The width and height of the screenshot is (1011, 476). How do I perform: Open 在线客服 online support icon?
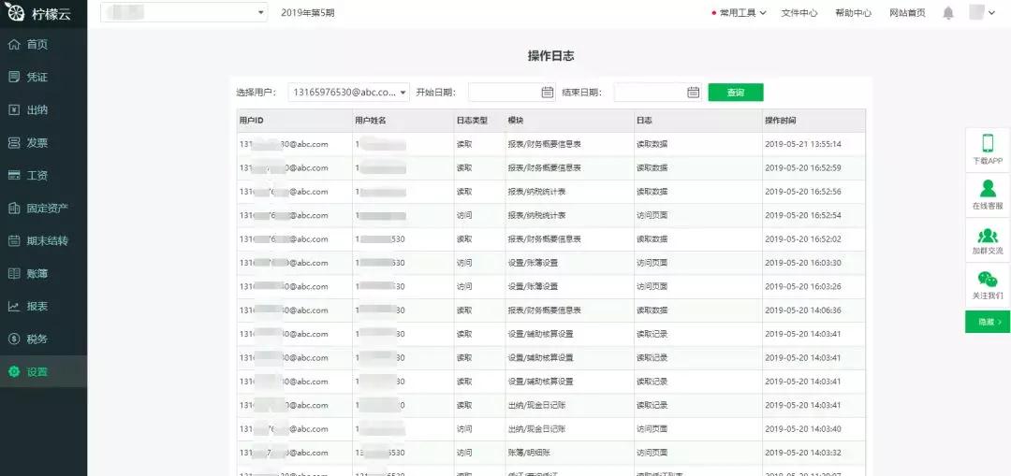point(988,188)
